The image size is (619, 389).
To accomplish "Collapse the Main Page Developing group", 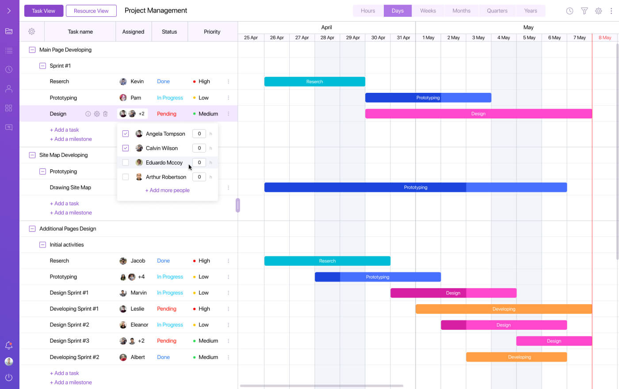I will tap(32, 50).
